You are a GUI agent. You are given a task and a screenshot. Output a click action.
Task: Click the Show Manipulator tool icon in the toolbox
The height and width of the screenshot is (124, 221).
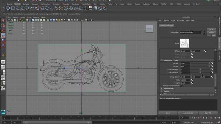click(x=3, y=55)
